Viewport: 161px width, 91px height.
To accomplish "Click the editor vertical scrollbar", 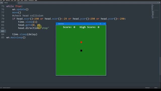I will tap(160, 66).
